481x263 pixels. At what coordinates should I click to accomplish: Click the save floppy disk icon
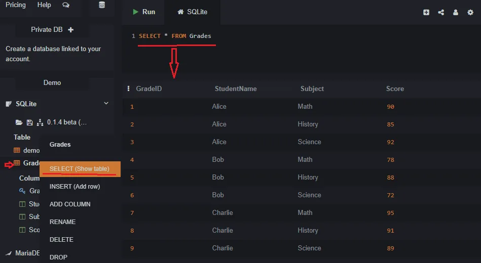click(29, 122)
